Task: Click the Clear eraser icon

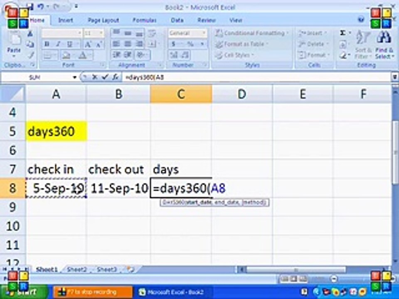Action: point(343,55)
